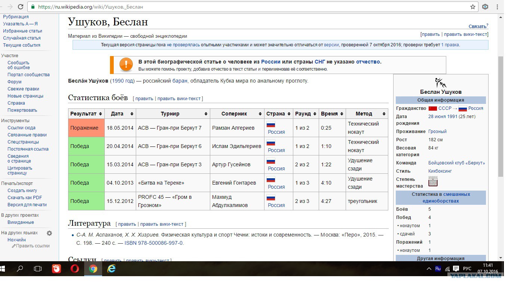Open Пожертвовать link in sidebar

tap(22, 110)
